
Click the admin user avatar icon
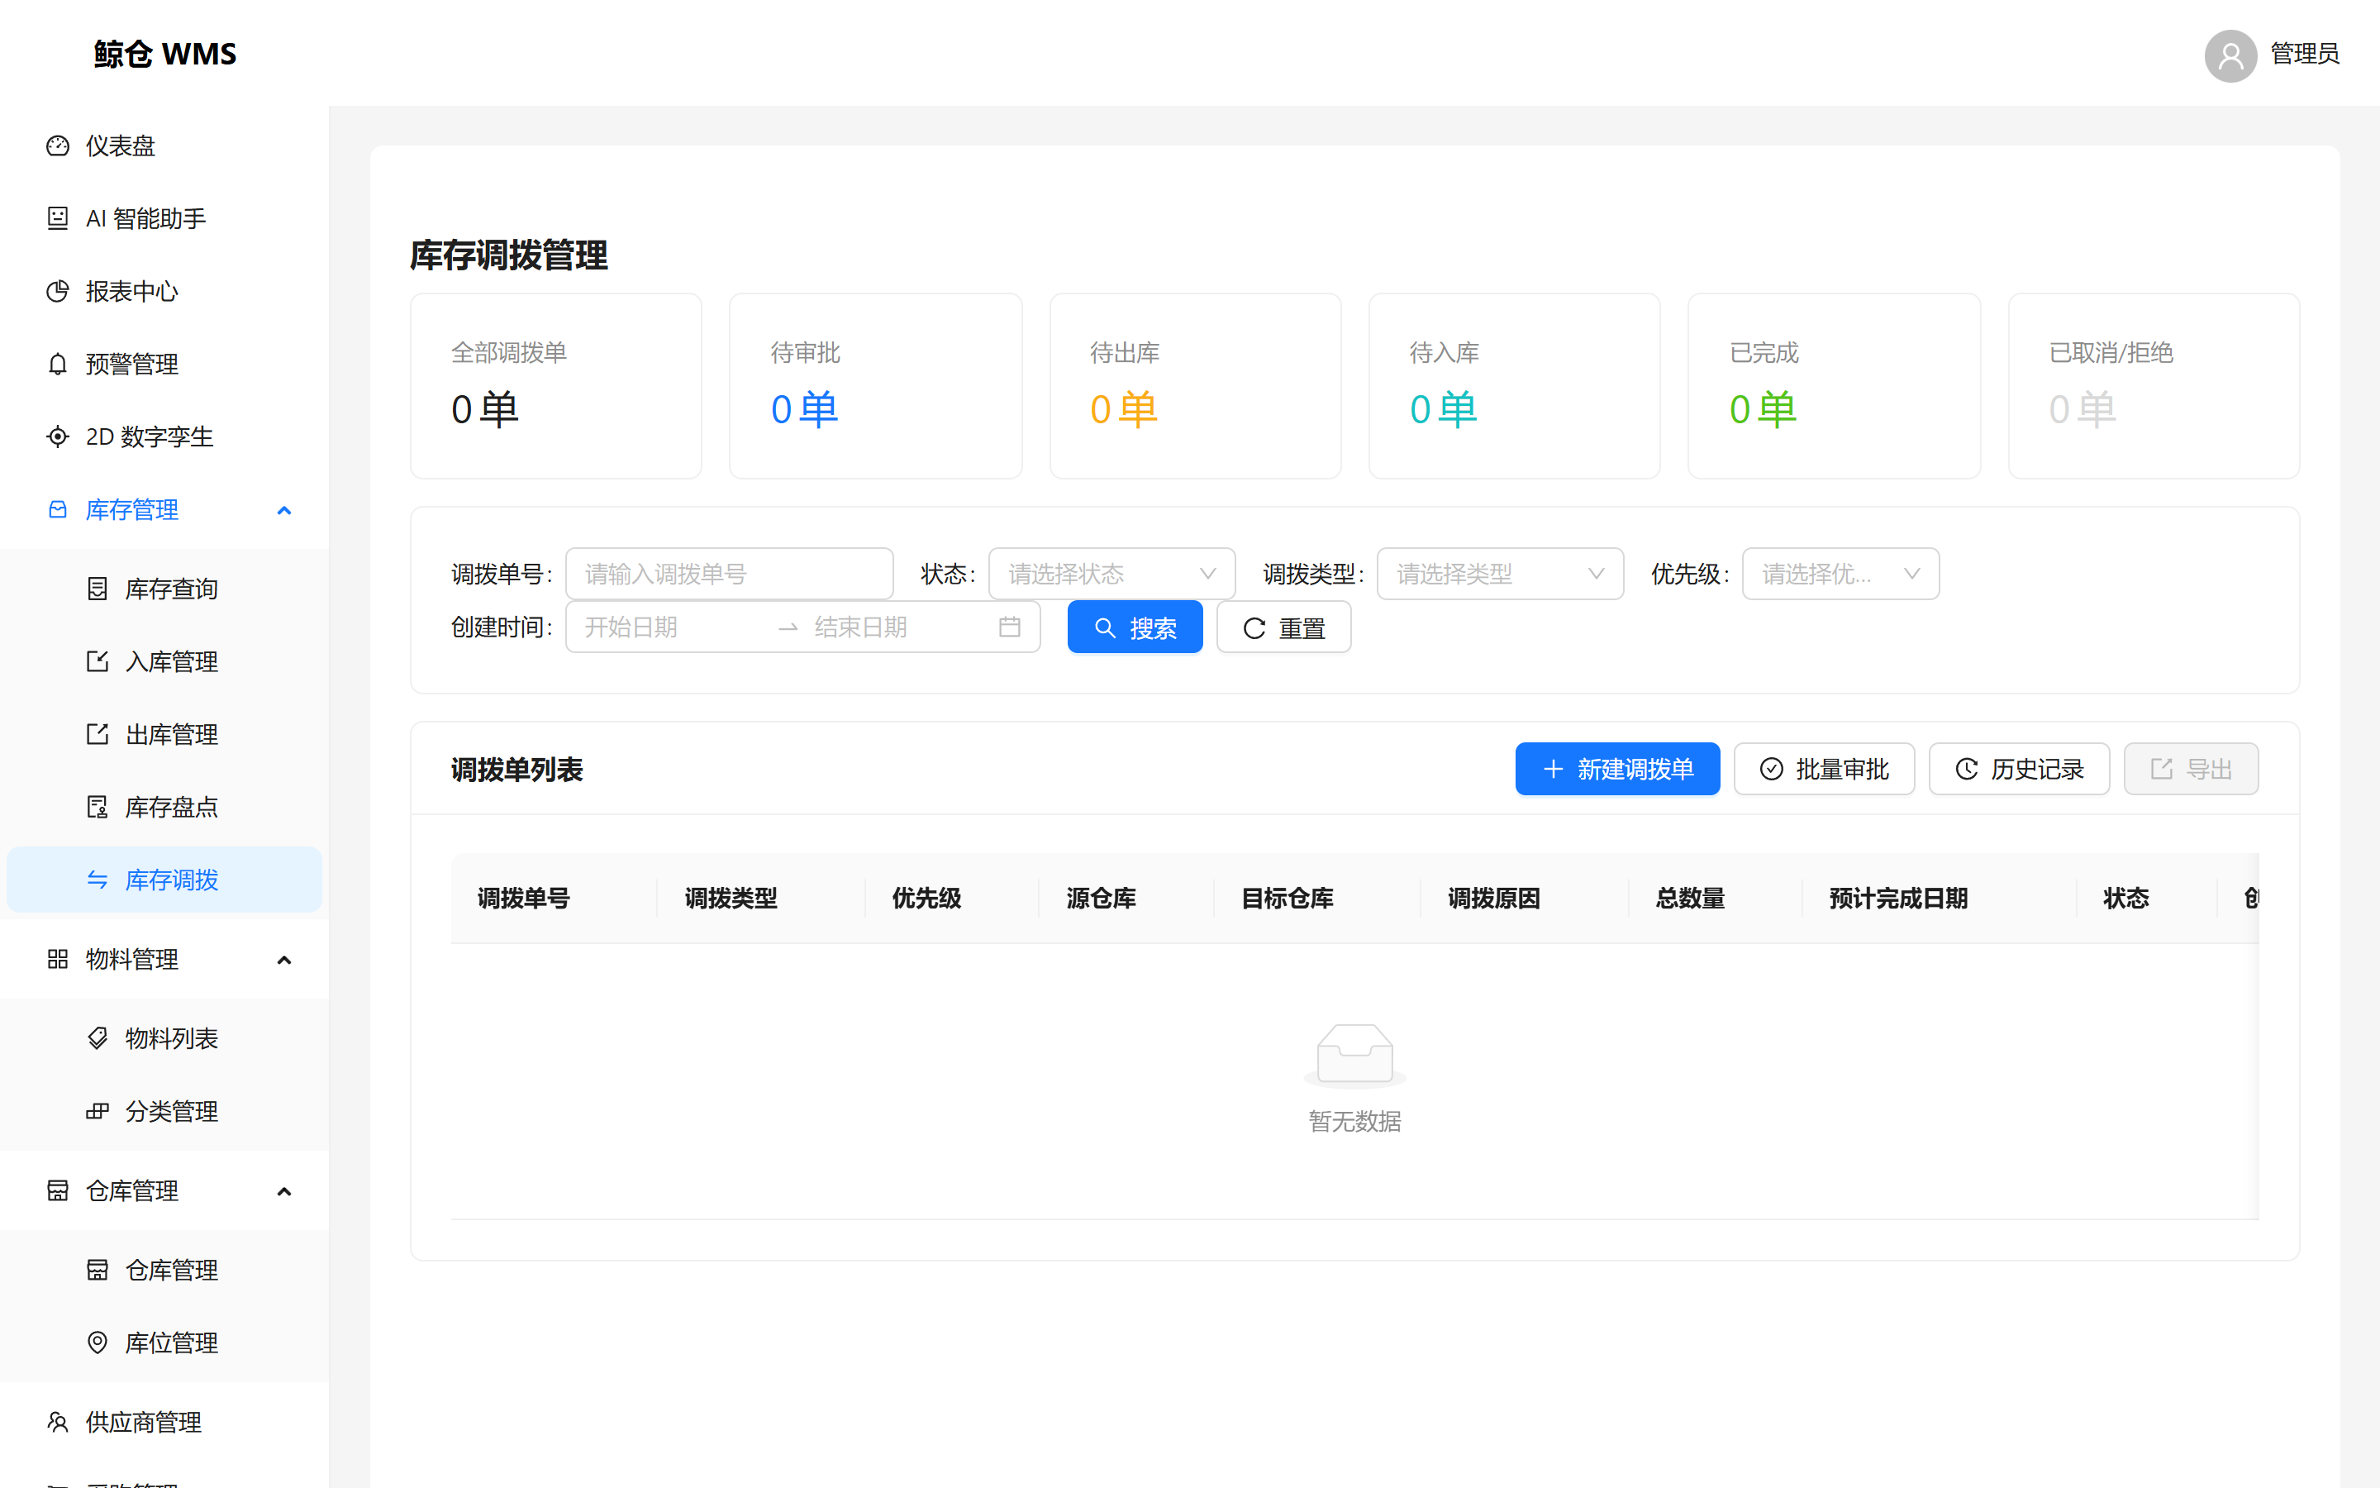click(x=2230, y=55)
